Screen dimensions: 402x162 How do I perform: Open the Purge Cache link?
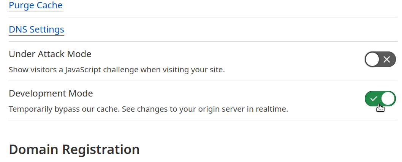[x=36, y=5]
